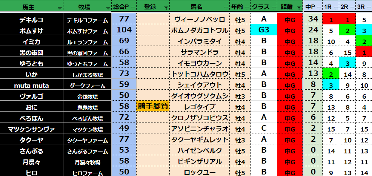Screen dimensions: 372x176
Task: Click the 2R column filter arrow
Action: pos(352,8)
